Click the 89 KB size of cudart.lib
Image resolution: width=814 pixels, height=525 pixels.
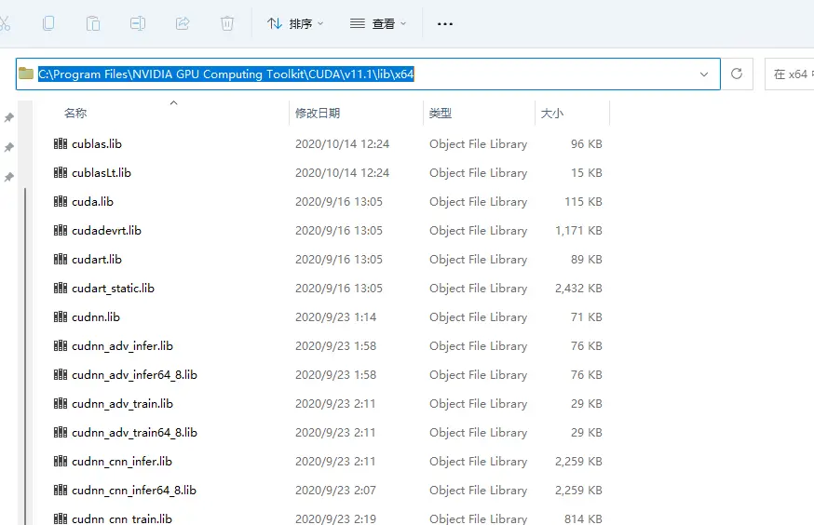tap(587, 260)
